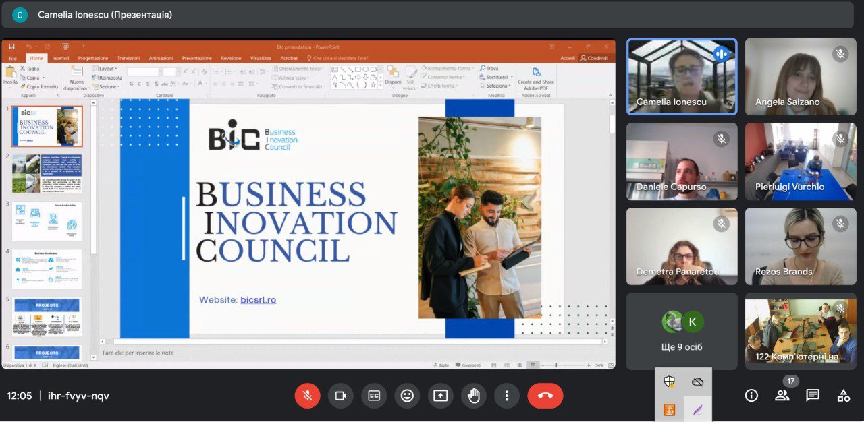Click the orange Java tray icon

pos(669,409)
